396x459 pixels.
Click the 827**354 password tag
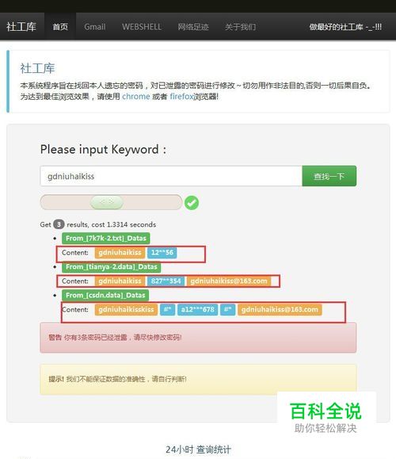pos(166,281)
